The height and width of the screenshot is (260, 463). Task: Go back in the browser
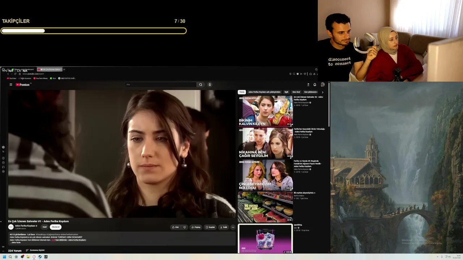click(x=8, y=74)
